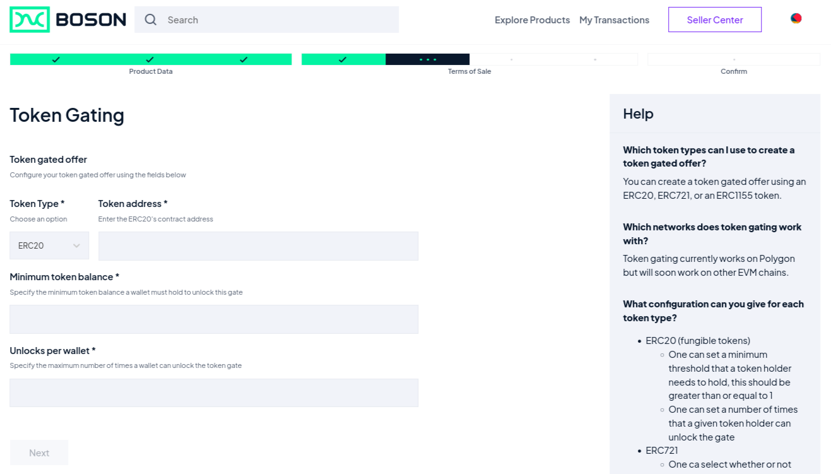Click the ERC20 dropdown chevron
Screen dimensions: 831x474
pyautogui.click(x=76, y=246)
